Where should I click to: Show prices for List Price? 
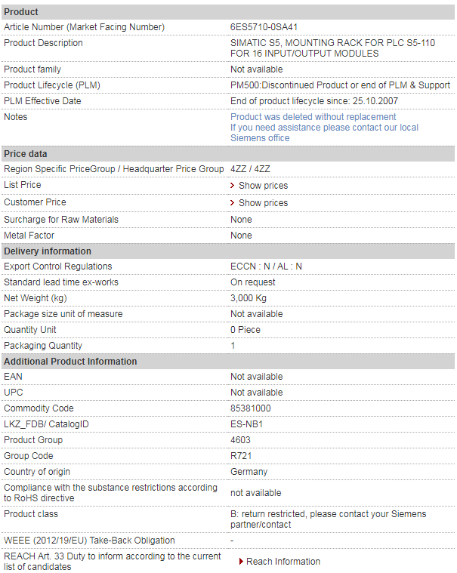(x=263, y=186)
